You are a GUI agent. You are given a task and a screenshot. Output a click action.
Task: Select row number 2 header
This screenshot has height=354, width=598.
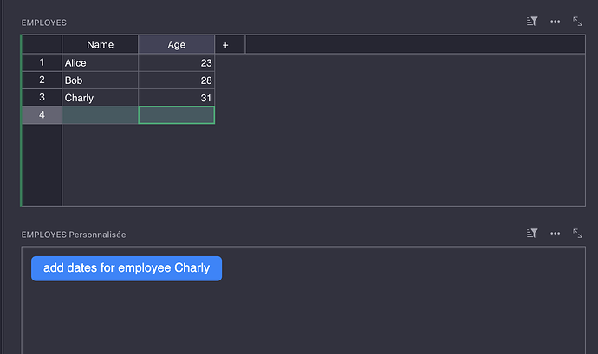pyautogui.click(x=42, y=80)
